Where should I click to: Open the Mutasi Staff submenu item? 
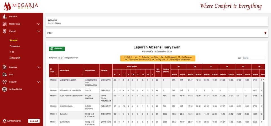pos(15,58)
